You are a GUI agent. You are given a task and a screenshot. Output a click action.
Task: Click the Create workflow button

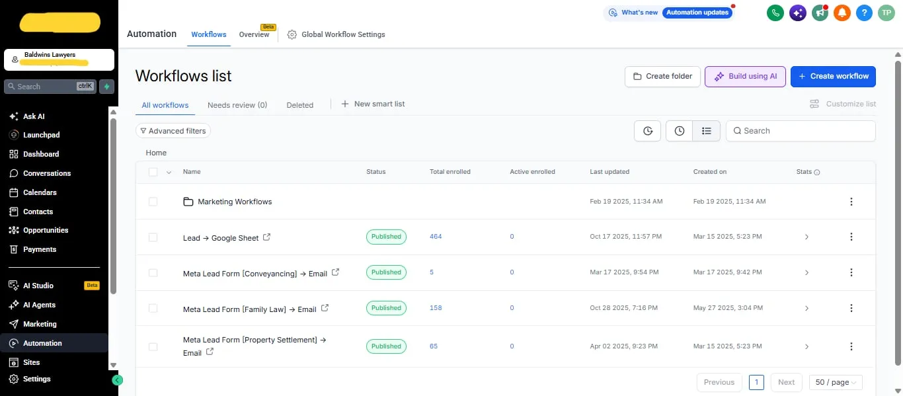pos(833,77)
